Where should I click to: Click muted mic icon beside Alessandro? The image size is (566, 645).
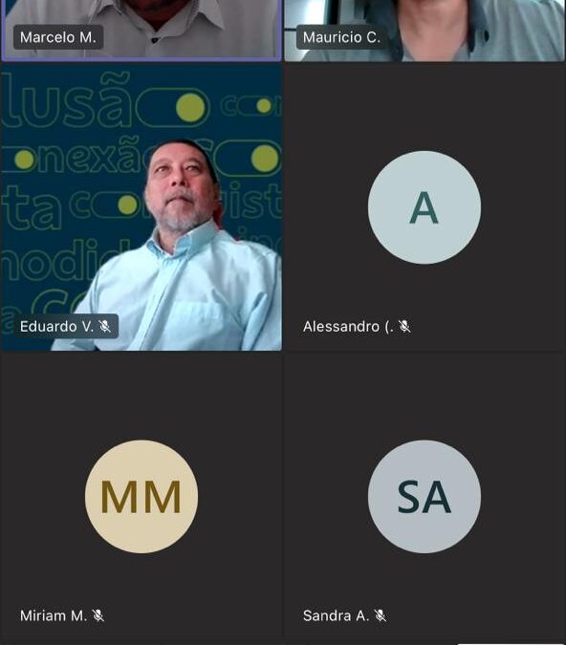click(405, 327)
